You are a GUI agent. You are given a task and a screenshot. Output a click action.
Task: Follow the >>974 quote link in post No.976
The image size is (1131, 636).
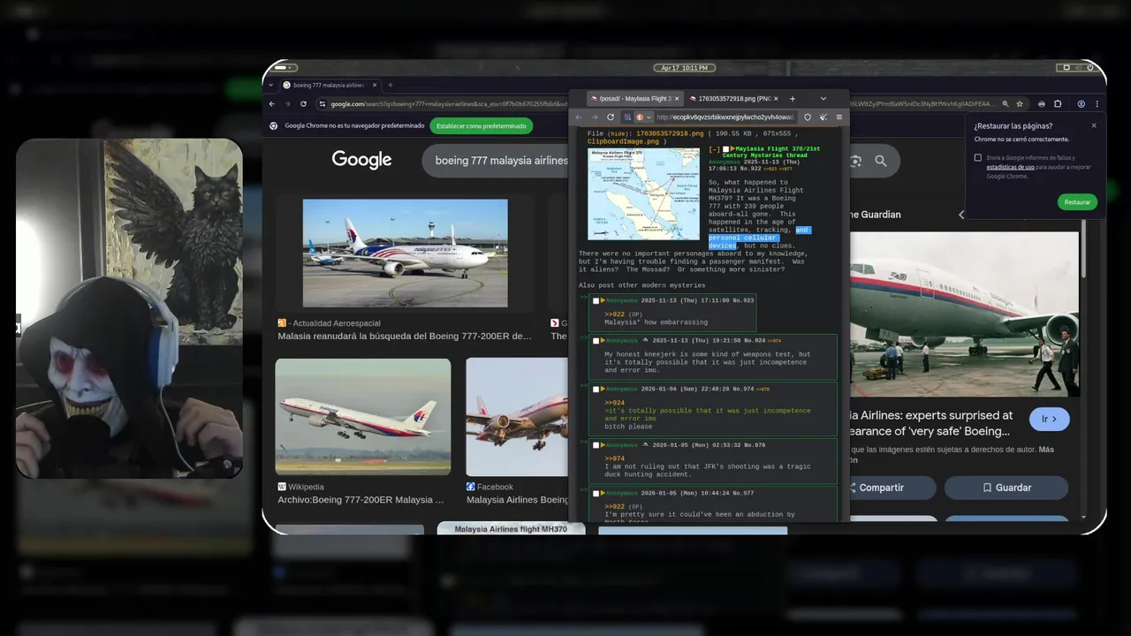point(614,458)
